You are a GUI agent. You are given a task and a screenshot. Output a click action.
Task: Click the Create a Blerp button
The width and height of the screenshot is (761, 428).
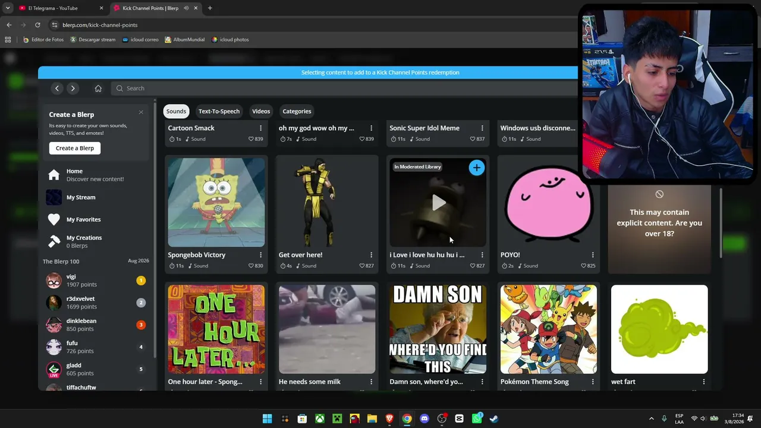75,148
